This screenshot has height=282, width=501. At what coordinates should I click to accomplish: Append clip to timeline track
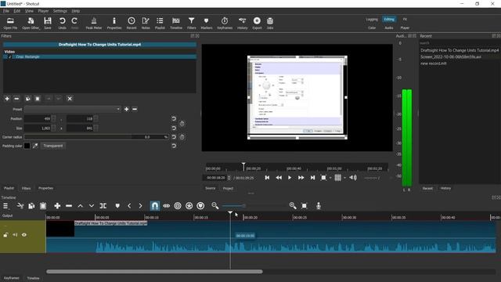coord(57,206)
